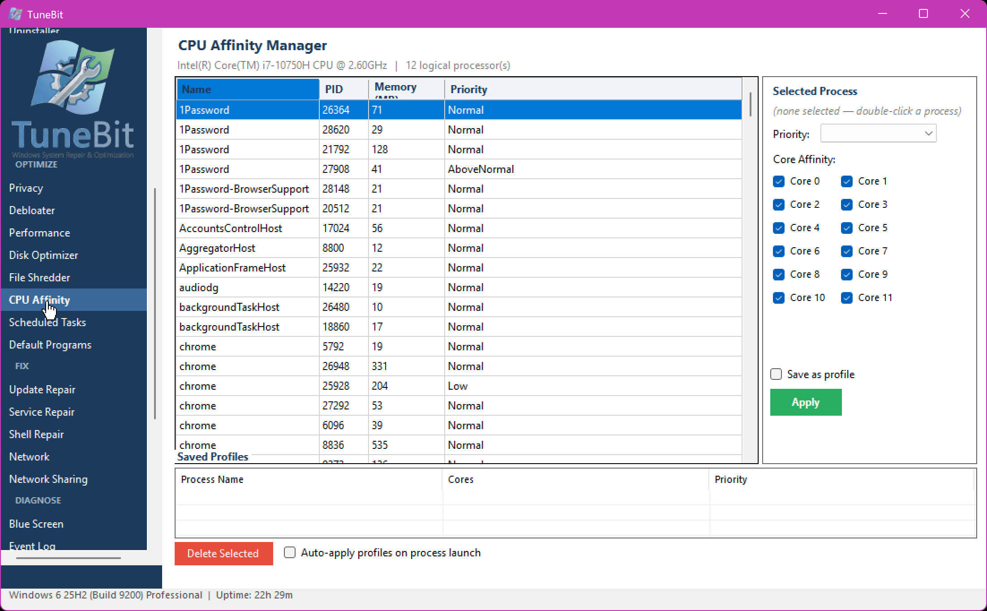
Task: Select 1Password row with PID 28620
Action: pos(459,129)
